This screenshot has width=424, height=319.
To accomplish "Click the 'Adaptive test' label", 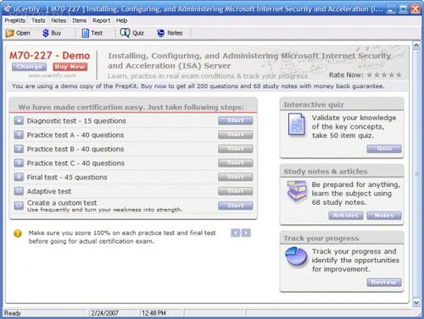I will pyautogui.click(x=49, y=191).
